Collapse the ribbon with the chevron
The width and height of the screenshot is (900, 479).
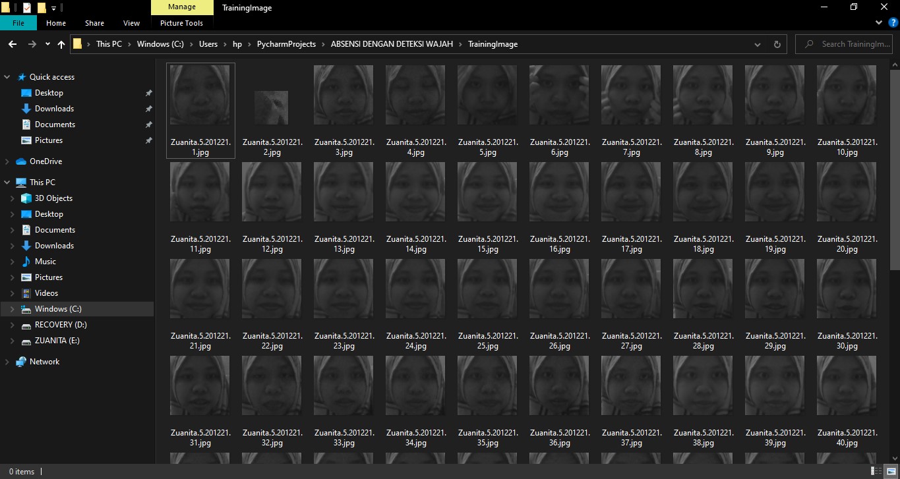point(879,22)
